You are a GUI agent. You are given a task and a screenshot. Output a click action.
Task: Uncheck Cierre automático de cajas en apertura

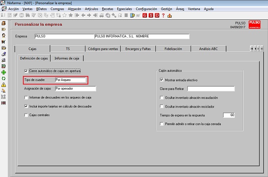pyautogui.click(x=26, y=71)
